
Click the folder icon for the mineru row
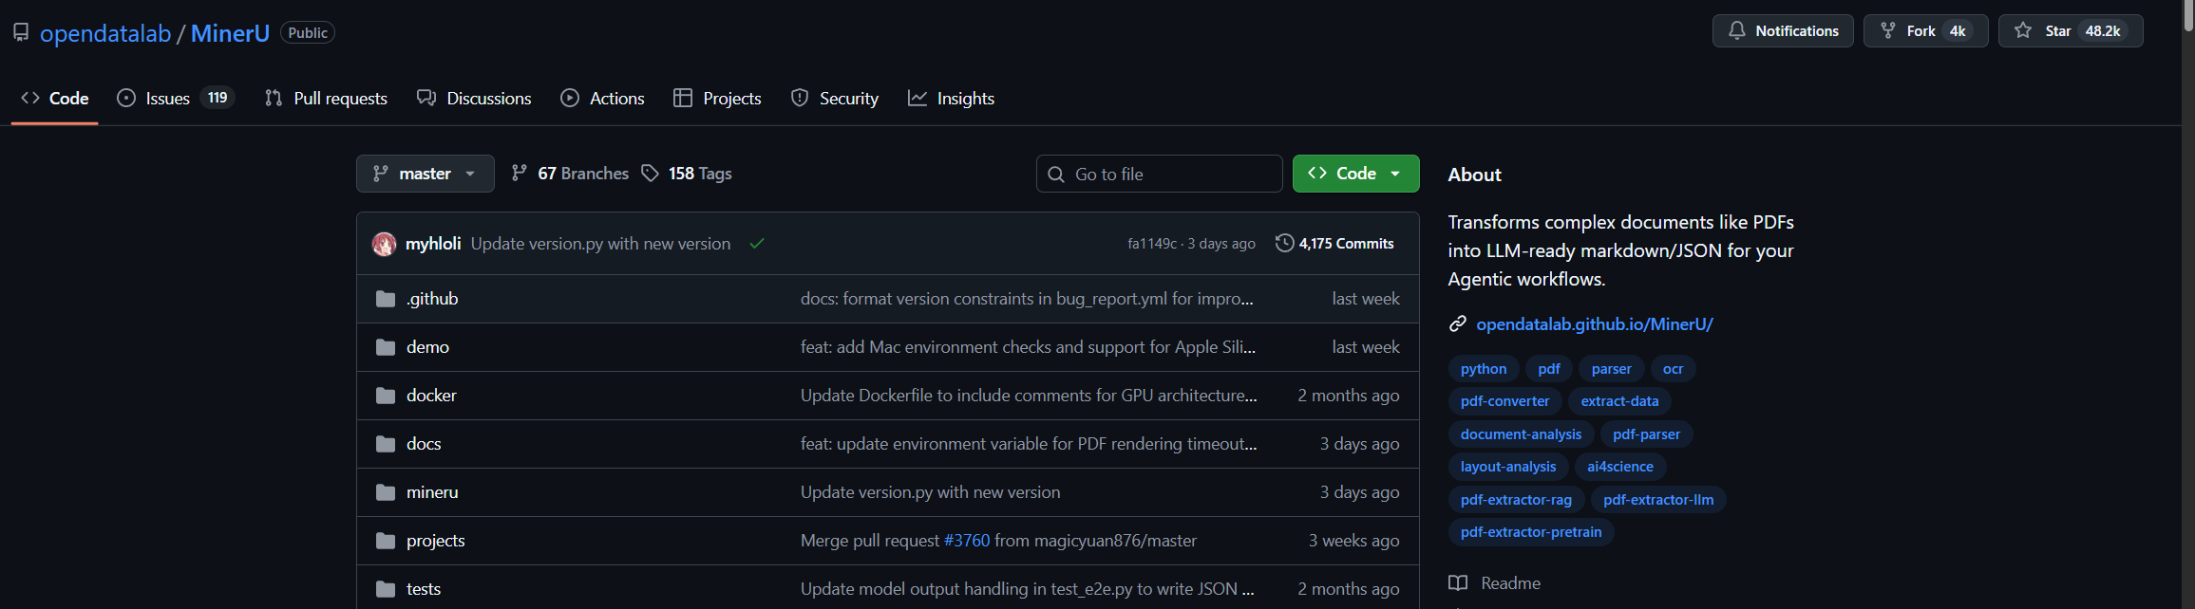tap(386, 492)
